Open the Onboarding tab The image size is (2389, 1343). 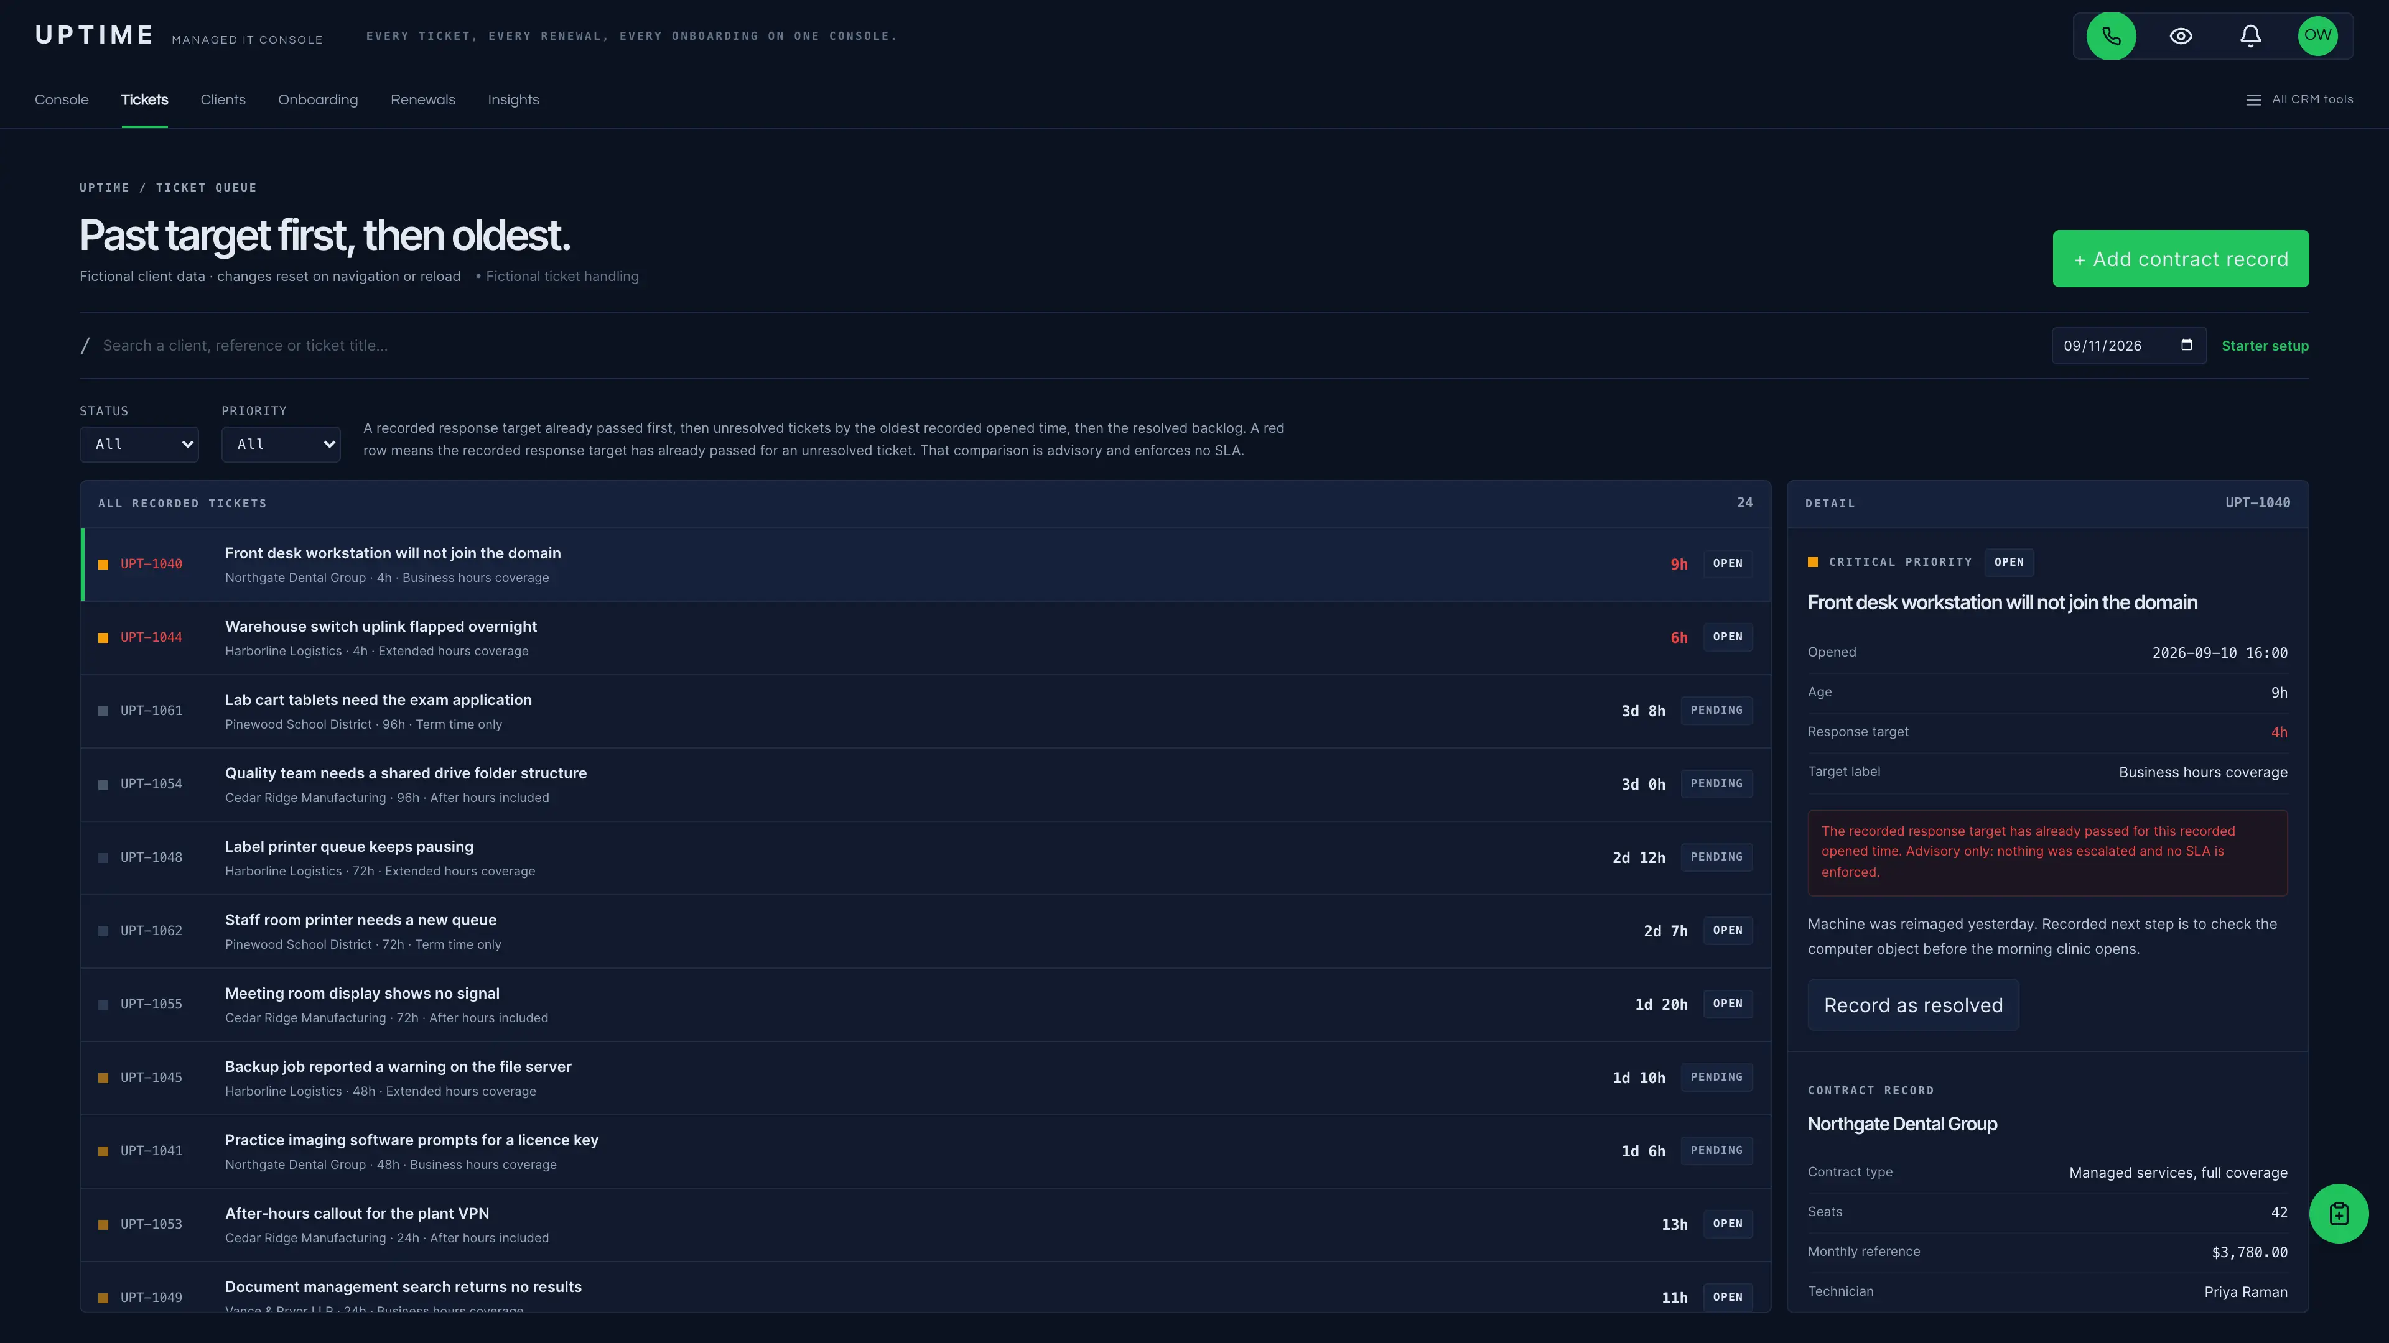click(317, 99)
